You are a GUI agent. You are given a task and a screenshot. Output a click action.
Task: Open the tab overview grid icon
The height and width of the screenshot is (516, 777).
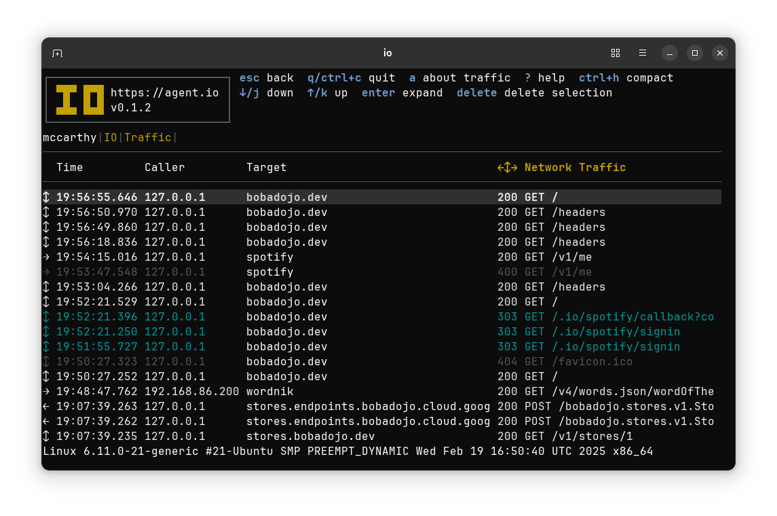pyautogui.click(x=615, y=53)
